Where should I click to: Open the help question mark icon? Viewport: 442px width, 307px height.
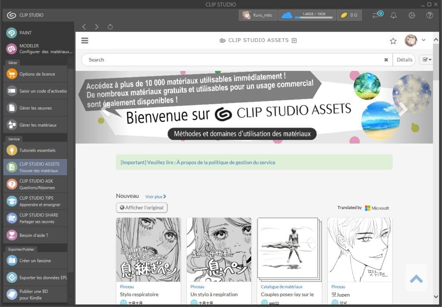click(x=429, y=15)
